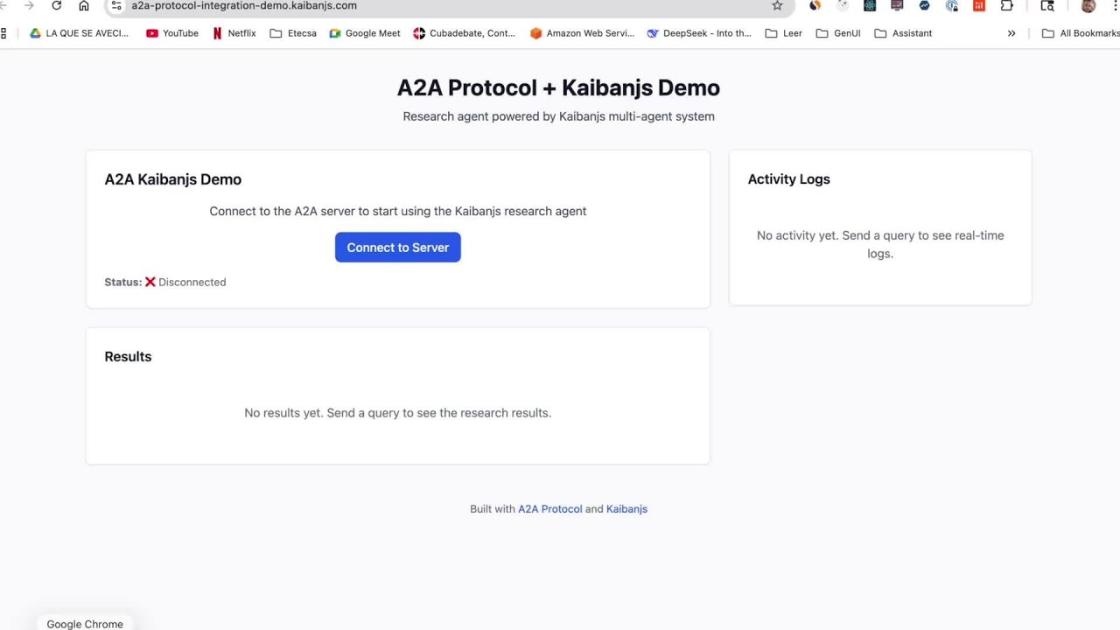This screenshot has height=630, width=1120.
Task: Click the Disconnected status text
Action: coord(192,282)
